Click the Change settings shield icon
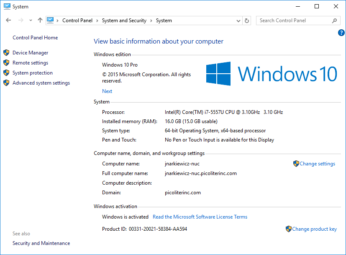Image resolution: width=346 pixels, height=255 pixels. (296, 163)
